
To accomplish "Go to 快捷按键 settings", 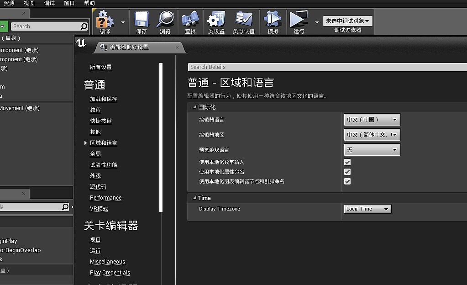I will pyautogui.click(x=100, y=121).
